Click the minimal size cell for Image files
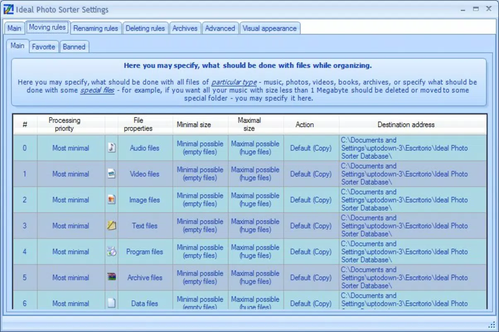 point(200,200)
